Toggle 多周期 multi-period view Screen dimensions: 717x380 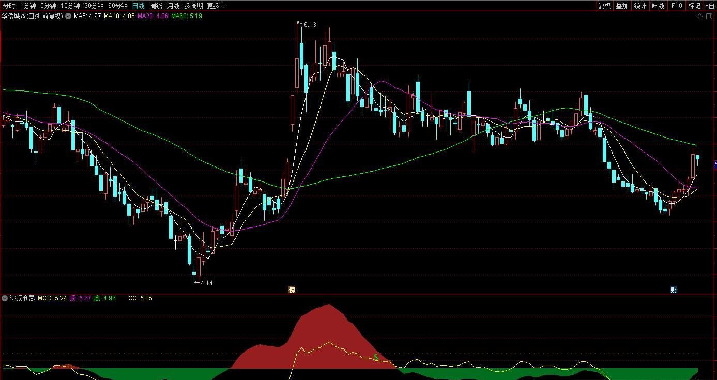[193, 6]
